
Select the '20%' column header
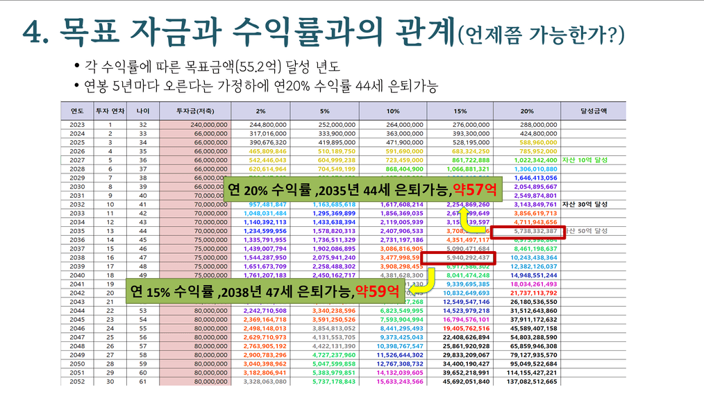coord(527,111)
